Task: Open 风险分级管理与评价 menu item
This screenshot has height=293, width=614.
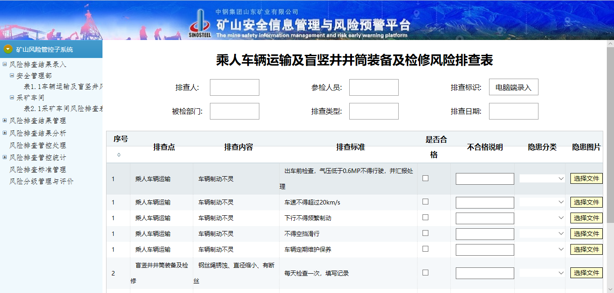Action: [41, 181]
